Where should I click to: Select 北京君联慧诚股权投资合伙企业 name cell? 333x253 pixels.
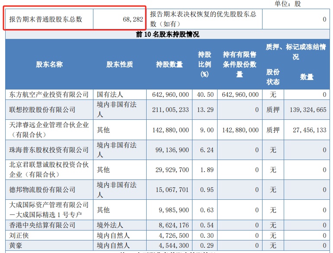pos(49,170)
